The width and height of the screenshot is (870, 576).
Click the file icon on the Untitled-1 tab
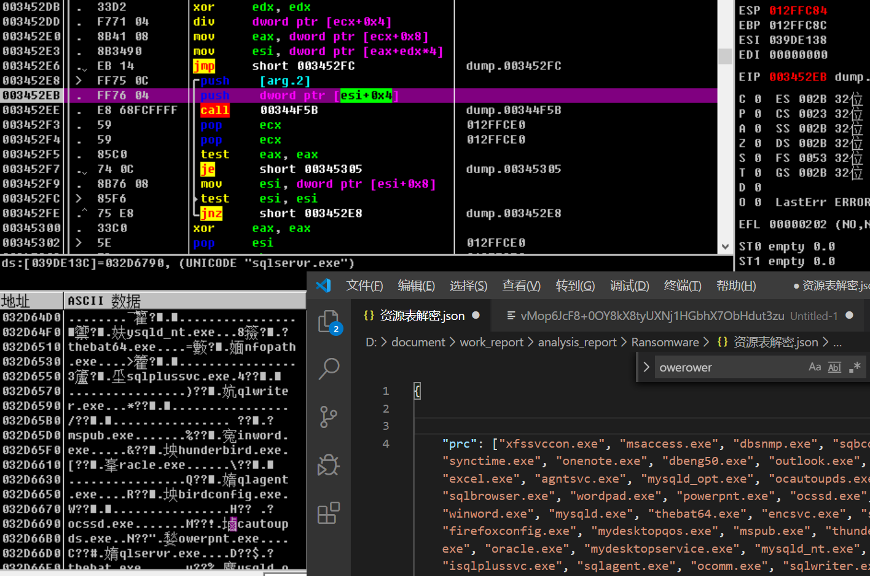(x=511, y=316)
